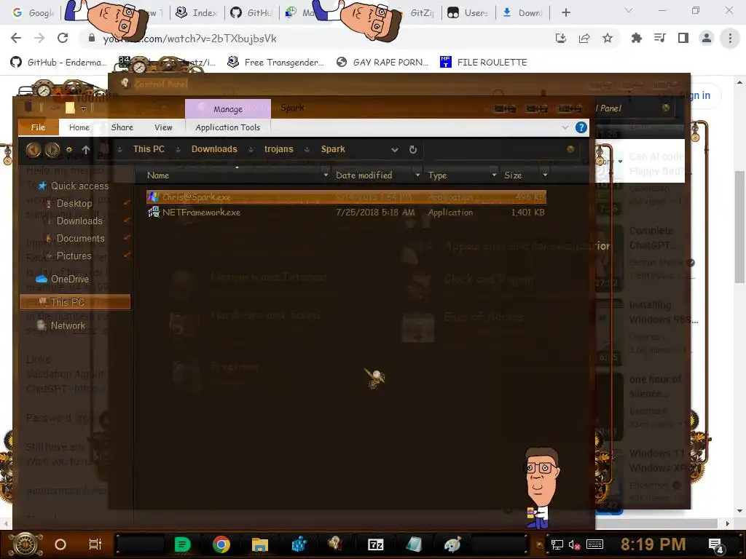This screenshot has height=559, width=746.
Task: Open the Manage contextual tab
Action: (x=228, y=109)
